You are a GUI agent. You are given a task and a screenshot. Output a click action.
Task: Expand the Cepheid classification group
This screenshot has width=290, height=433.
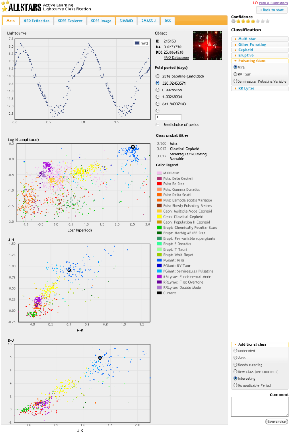click(x=246, y=50)
